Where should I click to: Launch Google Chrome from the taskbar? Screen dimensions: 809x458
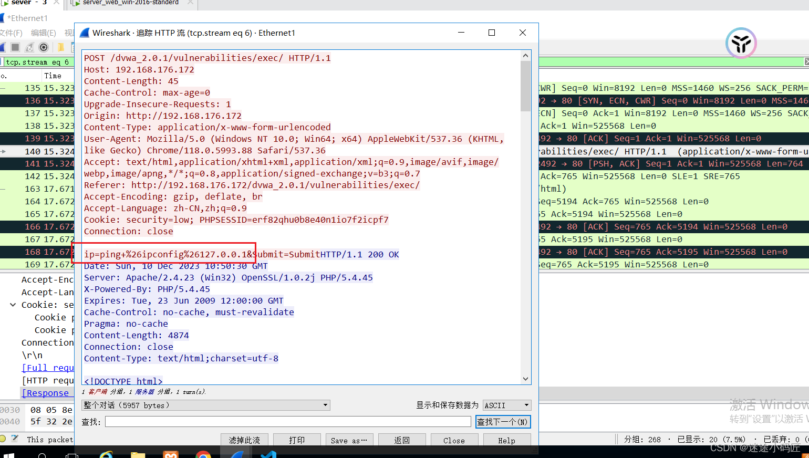[x=203, y=454]
